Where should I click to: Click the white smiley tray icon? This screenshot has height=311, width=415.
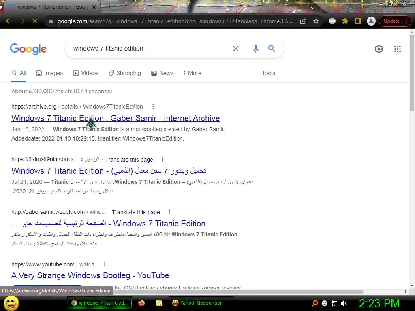pyautogui.click(x=325, y=303)
